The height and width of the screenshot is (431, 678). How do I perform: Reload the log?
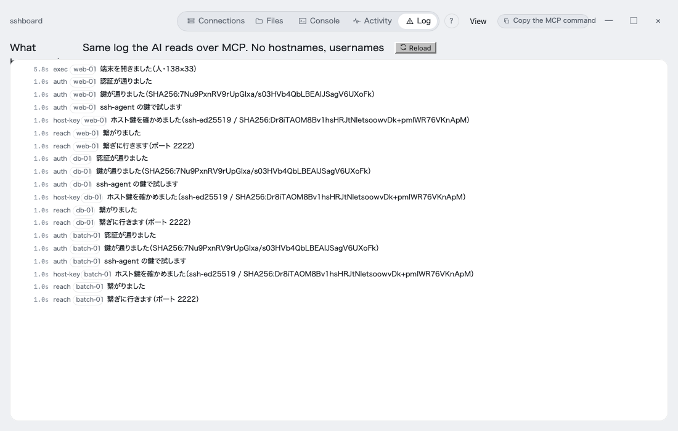click(415, 48)
